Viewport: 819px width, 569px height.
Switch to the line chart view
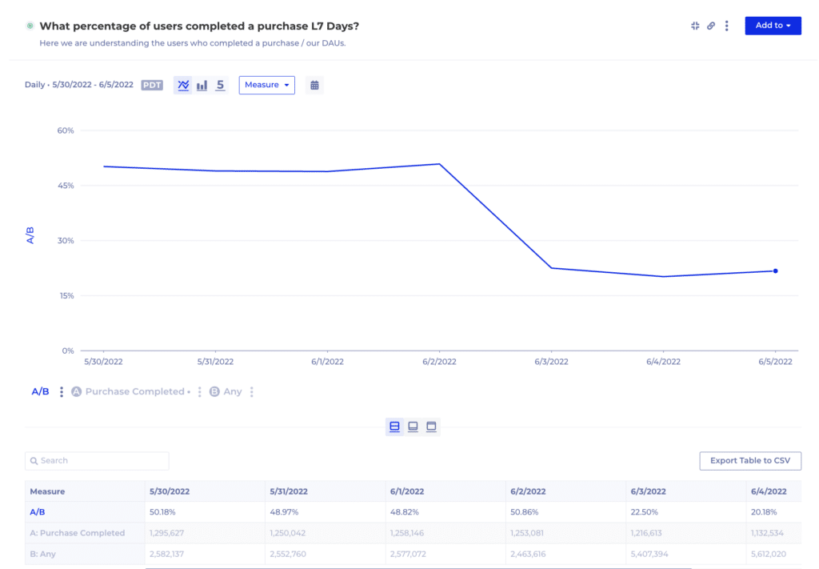pyautogui.click(x=182, y=85)
